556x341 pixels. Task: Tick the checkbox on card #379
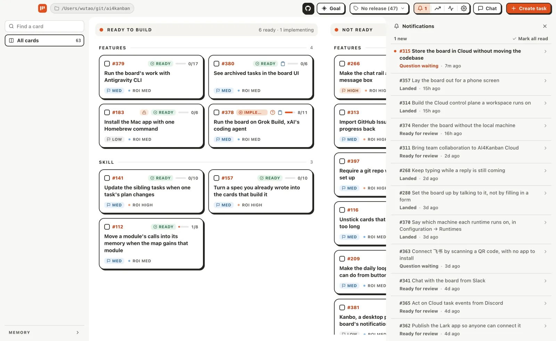pyautogui.click(x=107, y=64)
